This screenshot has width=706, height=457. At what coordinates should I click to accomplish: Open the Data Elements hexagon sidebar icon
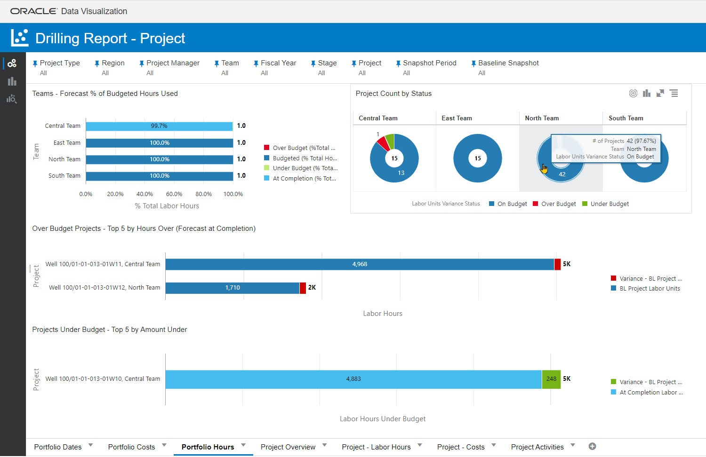coord(12,63)
